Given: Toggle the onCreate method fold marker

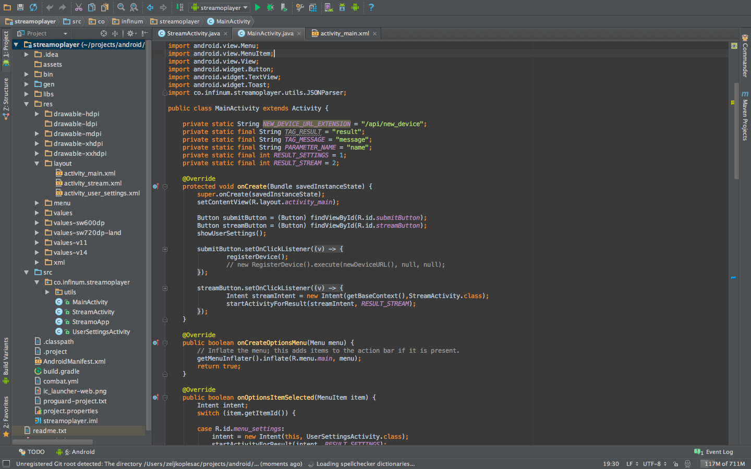Looking at the screenshot, I should coord(165,187).
